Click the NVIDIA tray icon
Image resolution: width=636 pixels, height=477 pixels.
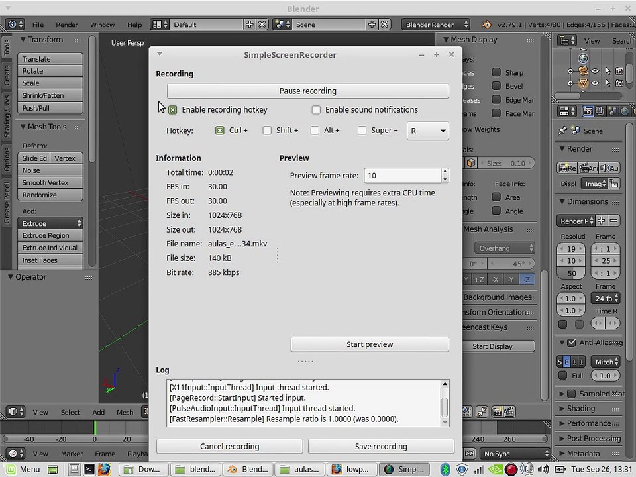(x=496, y=469)
